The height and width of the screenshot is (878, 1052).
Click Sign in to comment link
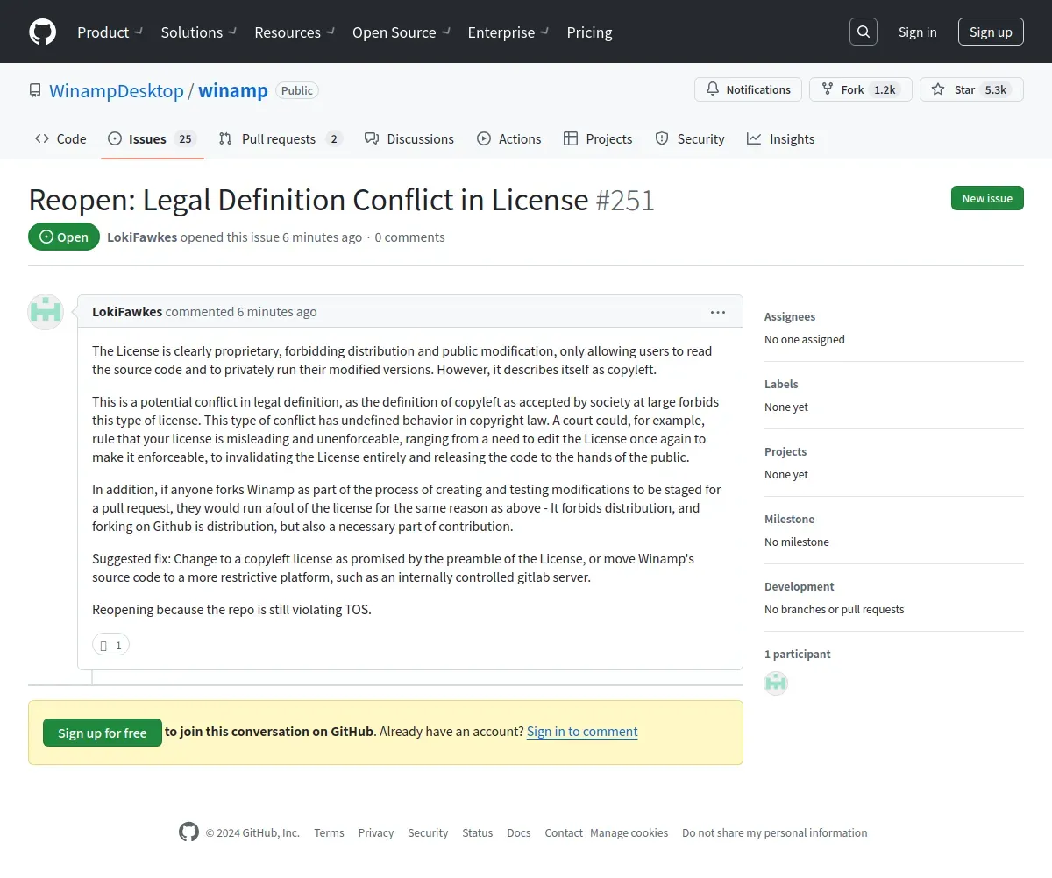[582, 732]
